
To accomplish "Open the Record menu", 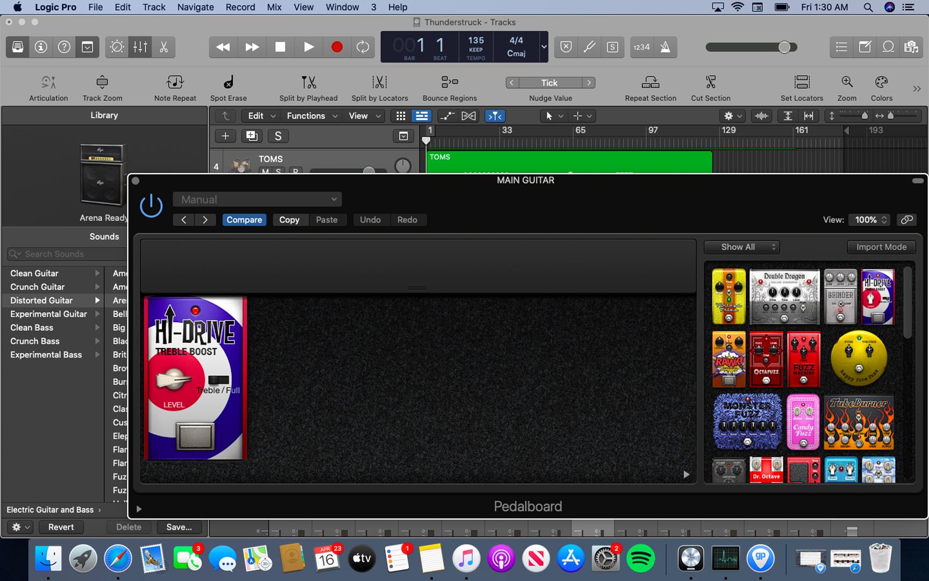I will click(240, 7).
